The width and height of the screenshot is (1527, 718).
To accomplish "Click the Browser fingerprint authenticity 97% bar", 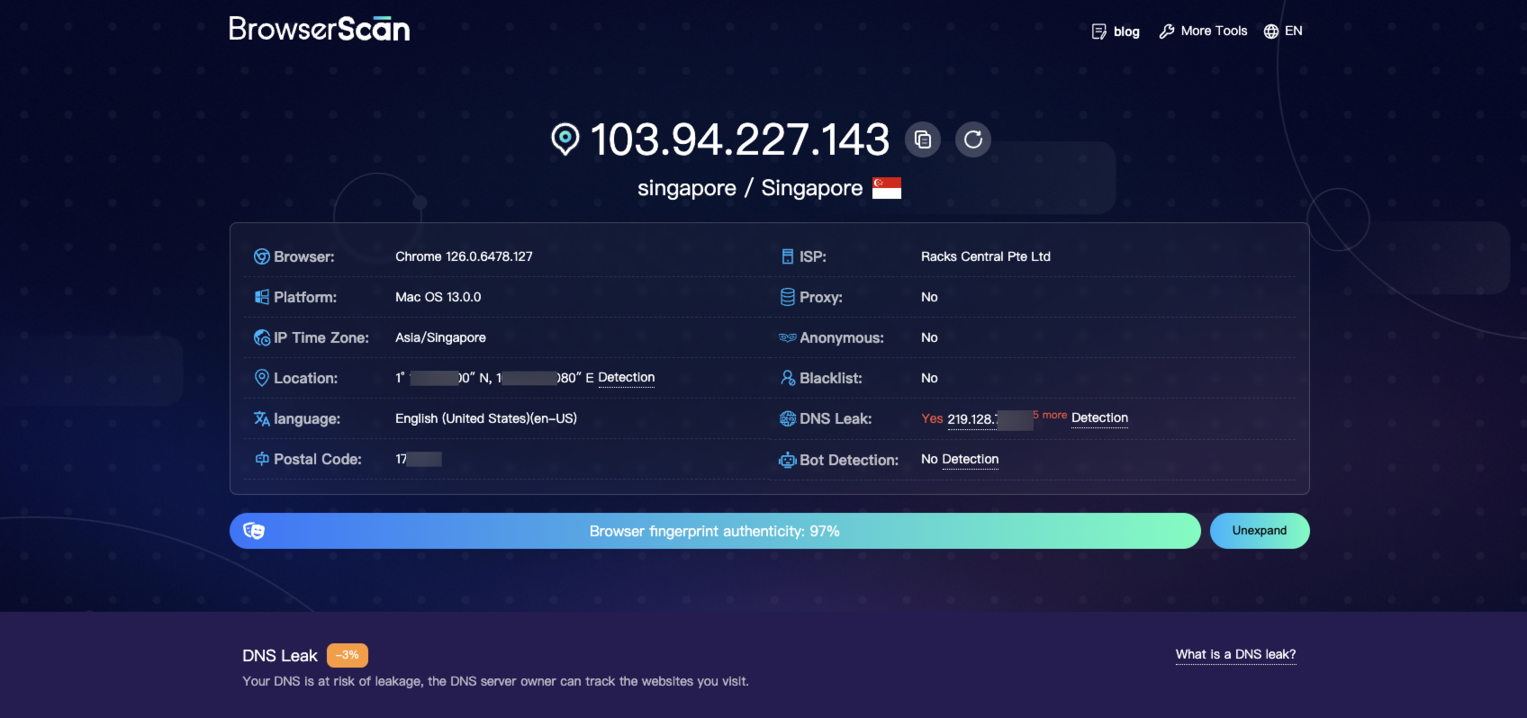I will coord(715,531).
